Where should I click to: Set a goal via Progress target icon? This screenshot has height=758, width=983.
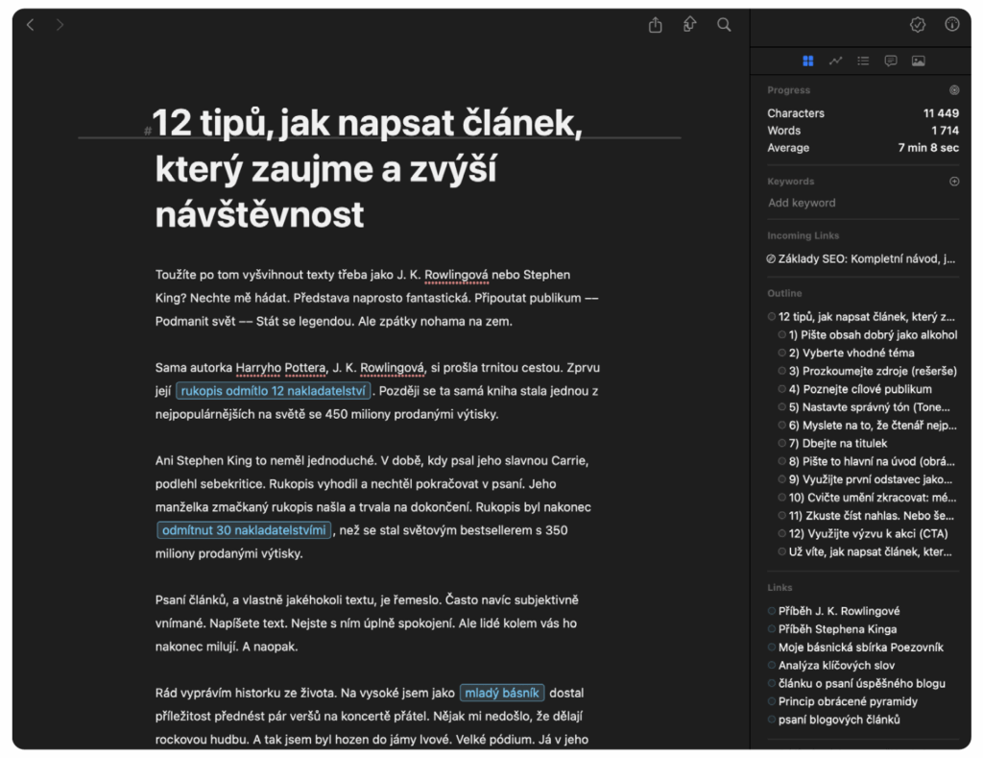pyautogui.click(x=953, y=90)
